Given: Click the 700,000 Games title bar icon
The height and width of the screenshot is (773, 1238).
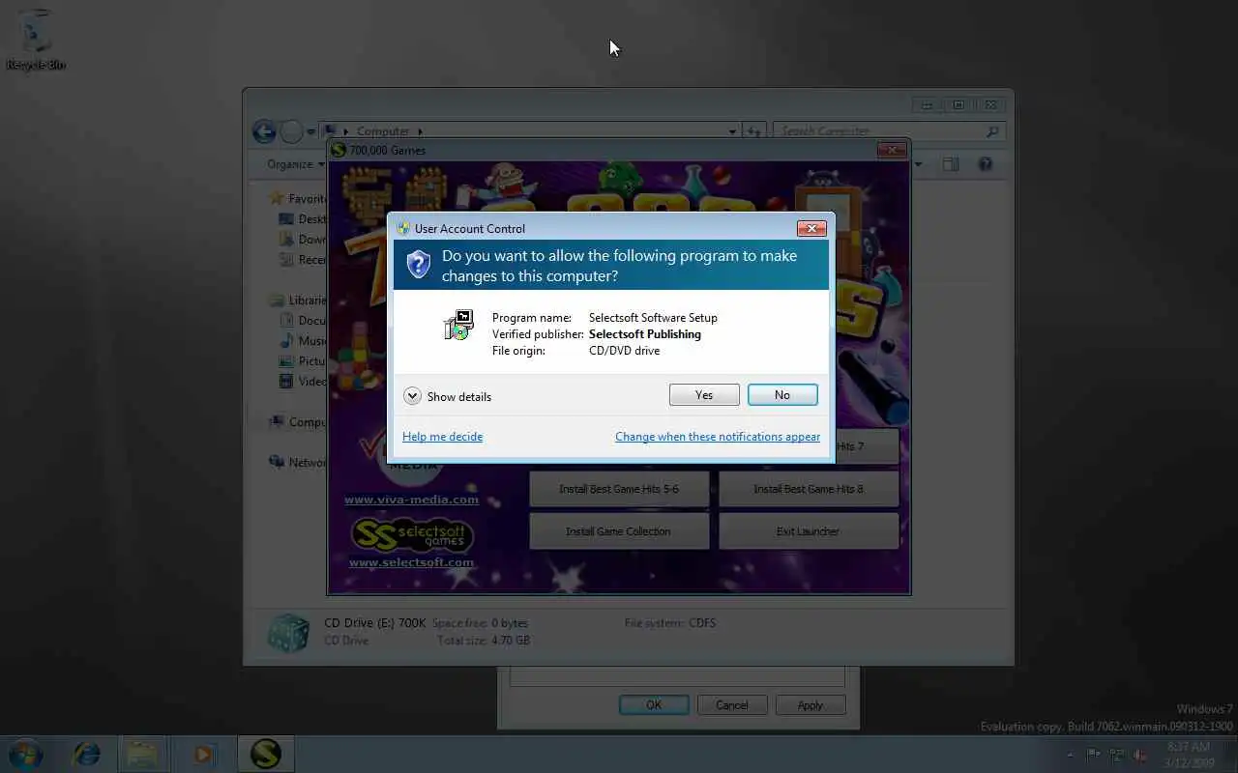Looking at the screenshot, I should click(x=339, y=150).
